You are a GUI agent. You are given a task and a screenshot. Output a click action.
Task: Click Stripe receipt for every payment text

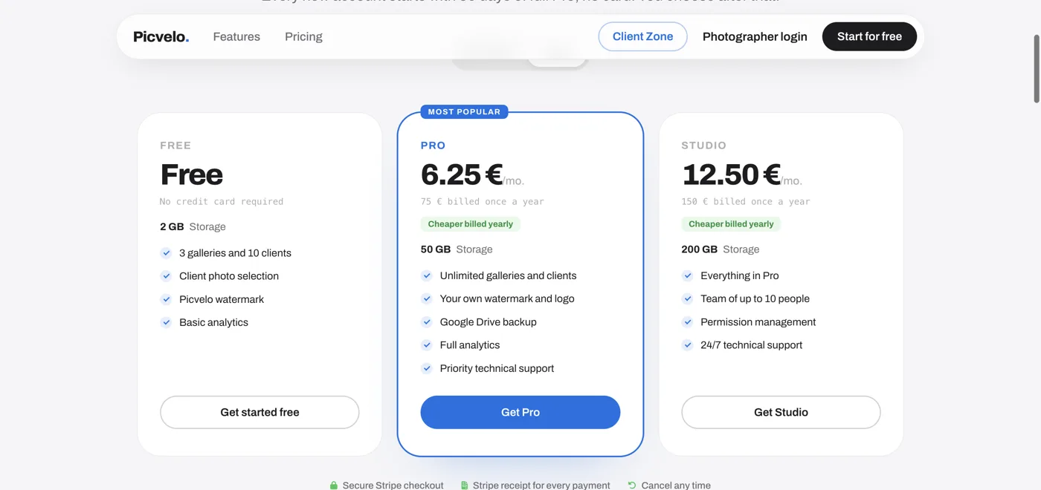pyautogui.click(x=541, y=486)
